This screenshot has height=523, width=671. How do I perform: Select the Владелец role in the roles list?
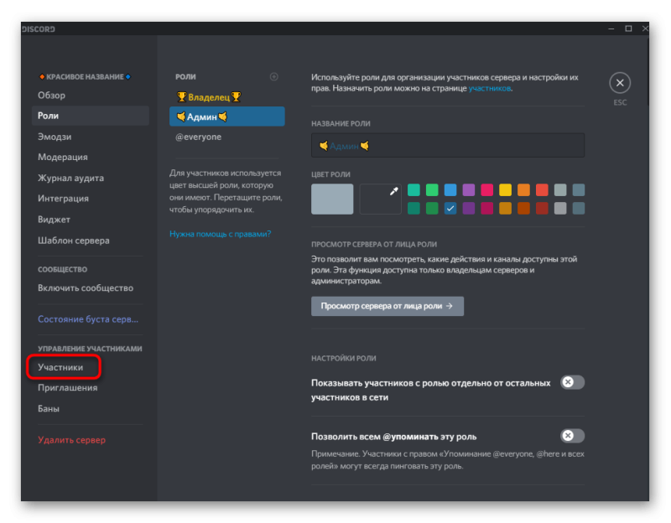[x=226, y=97]
